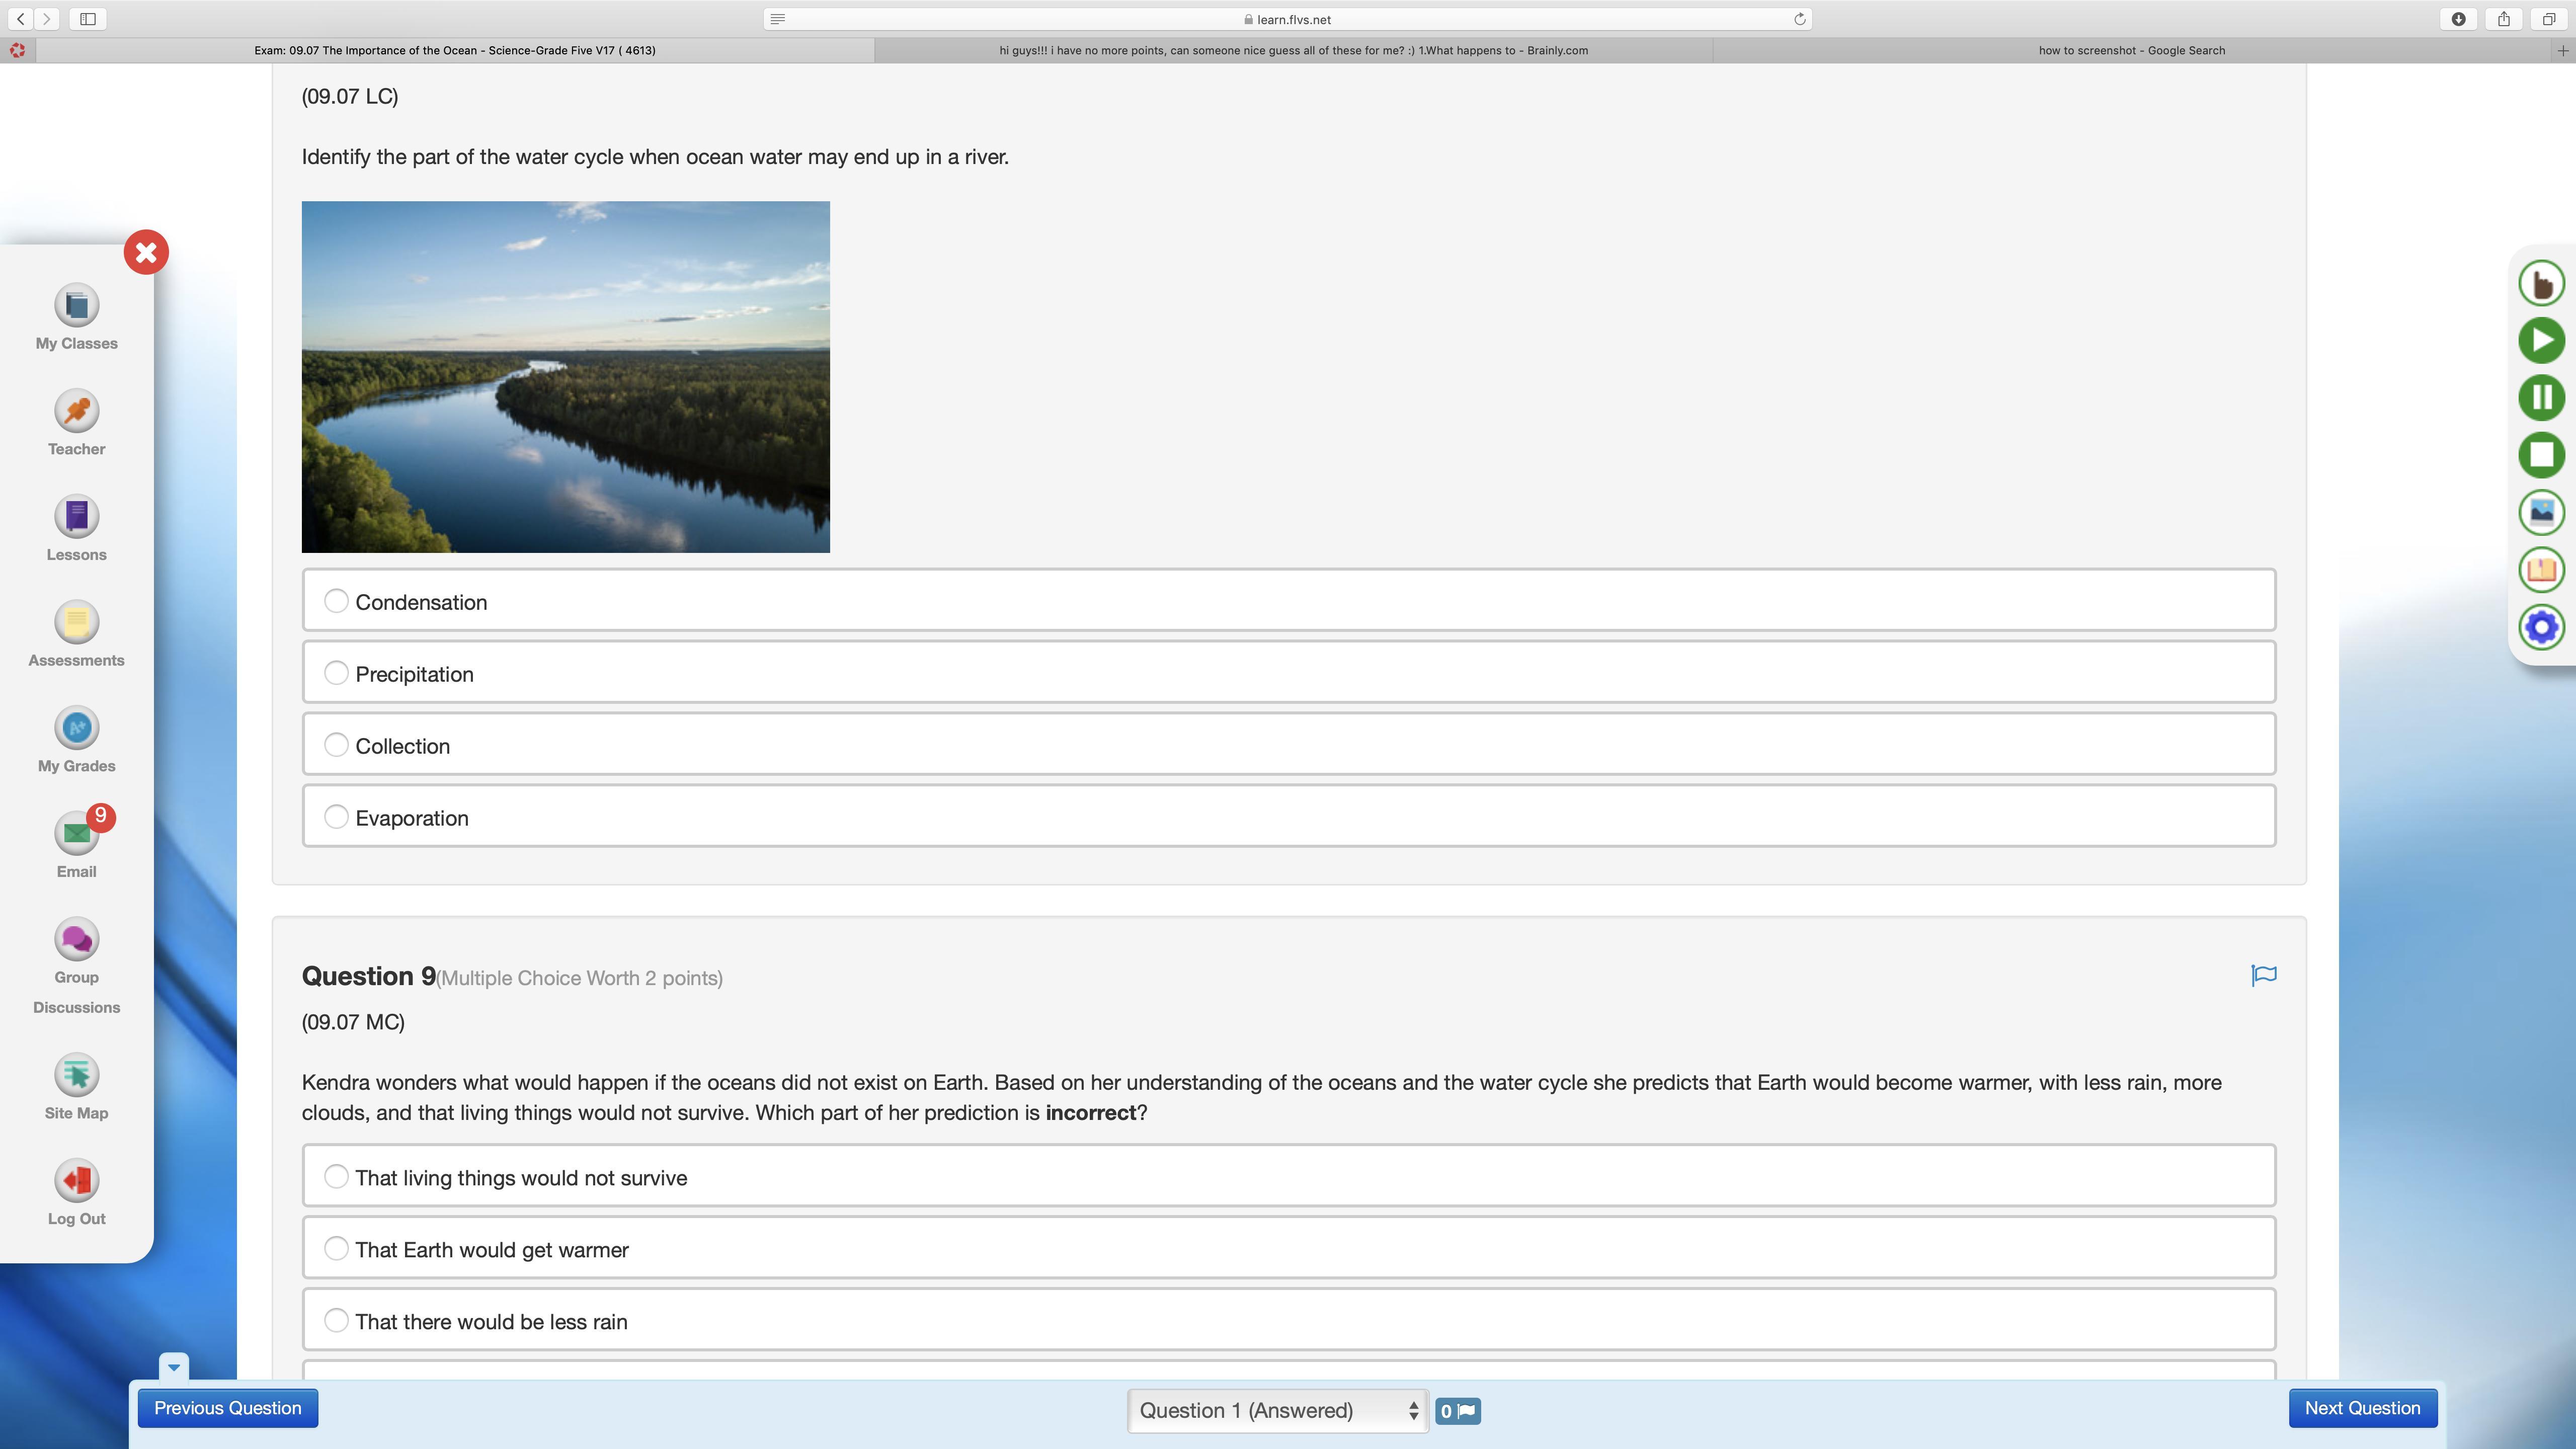
Task: Click the Teacher pushpin icon
Action: (x=76, y=411)
